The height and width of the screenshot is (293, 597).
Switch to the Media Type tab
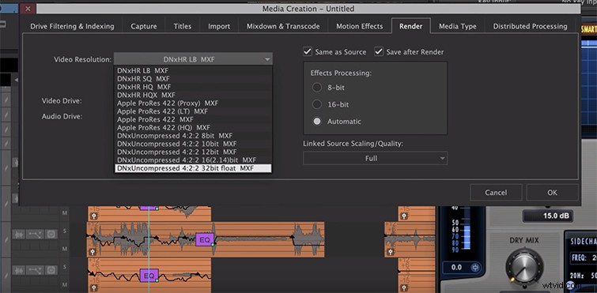[x=458, y=26]
